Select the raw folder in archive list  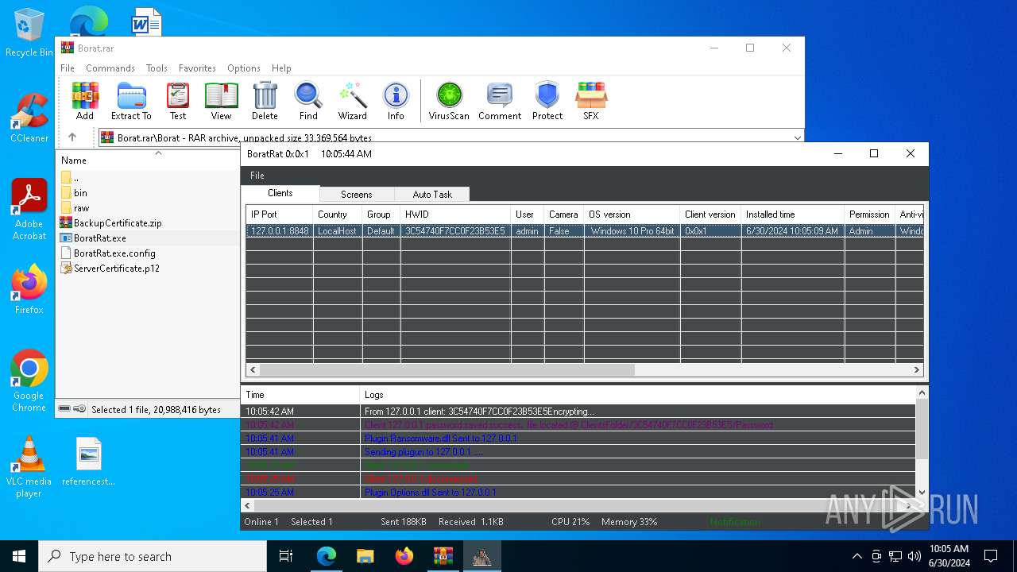coord(81,208)
